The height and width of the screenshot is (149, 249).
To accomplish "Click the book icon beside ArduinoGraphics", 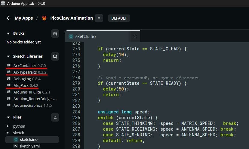I will click(9, 105).
